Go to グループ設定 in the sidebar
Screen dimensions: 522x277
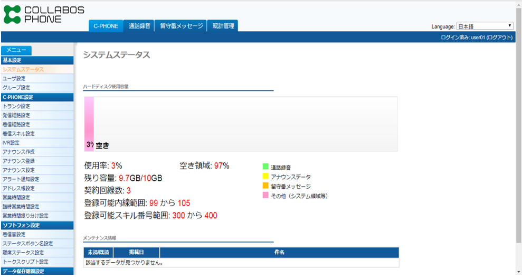16,88
